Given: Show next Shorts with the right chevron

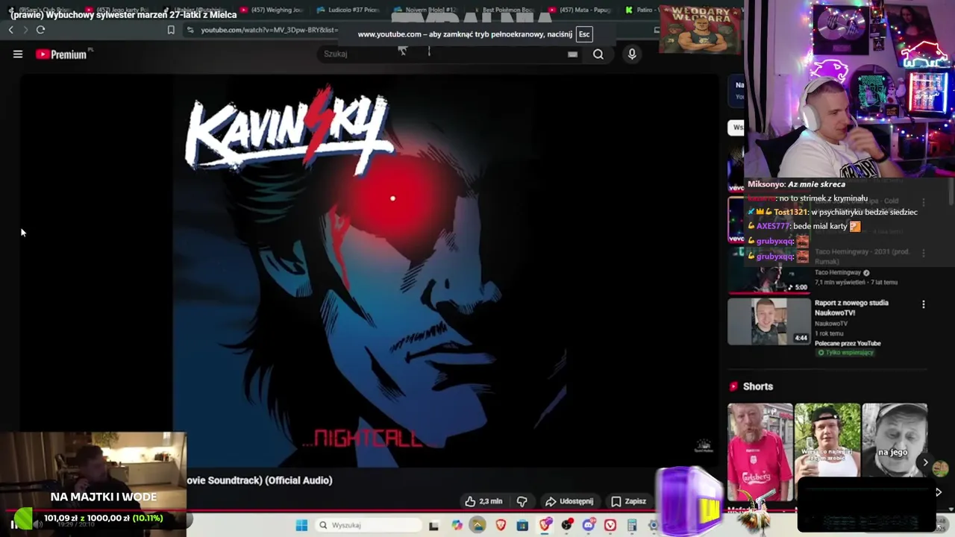Looking at the screenshot, I should coord(925,462).
